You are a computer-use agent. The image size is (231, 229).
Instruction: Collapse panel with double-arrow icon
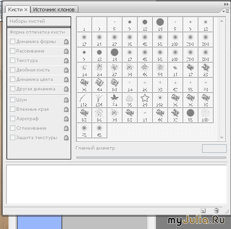pyautogui.click(x=226, y=4)
